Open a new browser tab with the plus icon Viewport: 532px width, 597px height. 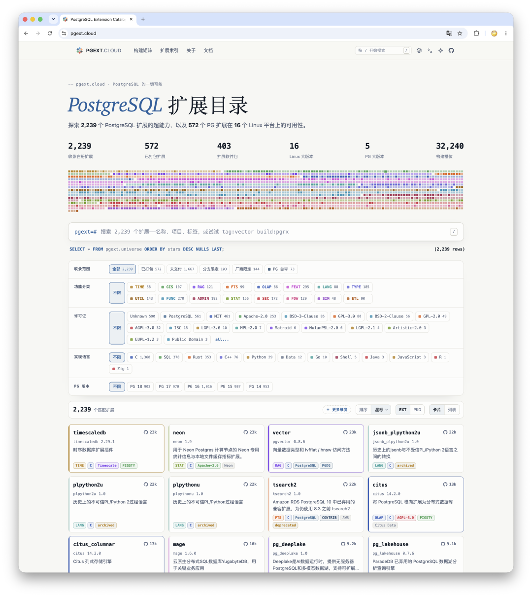(143, 19)
